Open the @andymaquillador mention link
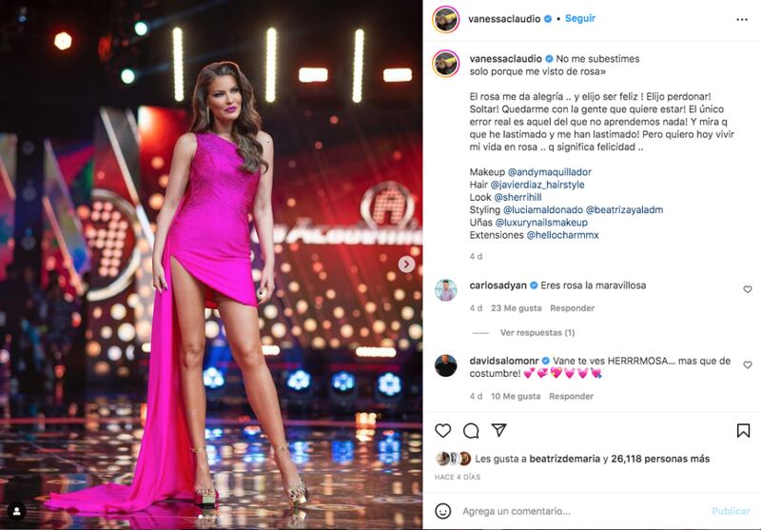The width and height of the screenshot is (761, 530). 550,172
